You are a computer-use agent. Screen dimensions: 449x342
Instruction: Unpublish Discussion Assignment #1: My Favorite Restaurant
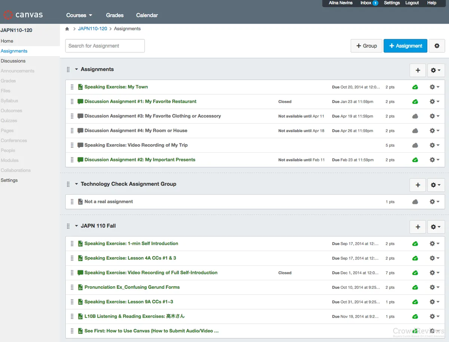[x=415, y=102]
